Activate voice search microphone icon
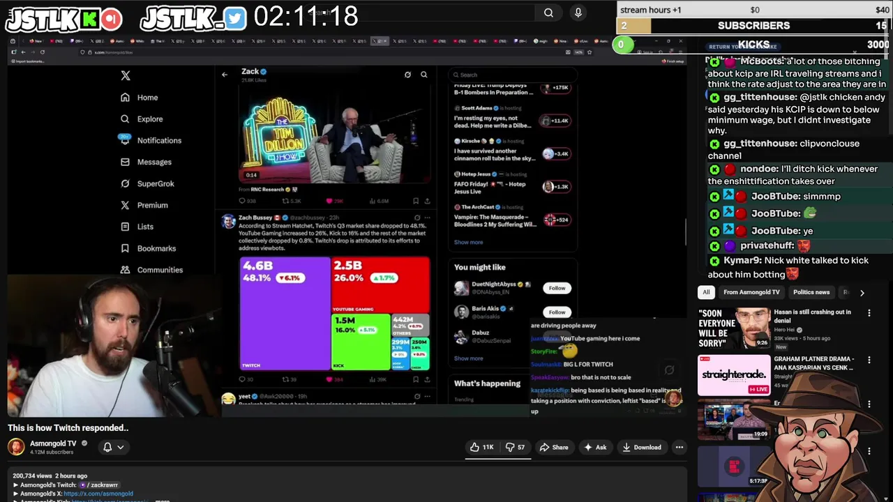893x502 pixels. point(578,13)
